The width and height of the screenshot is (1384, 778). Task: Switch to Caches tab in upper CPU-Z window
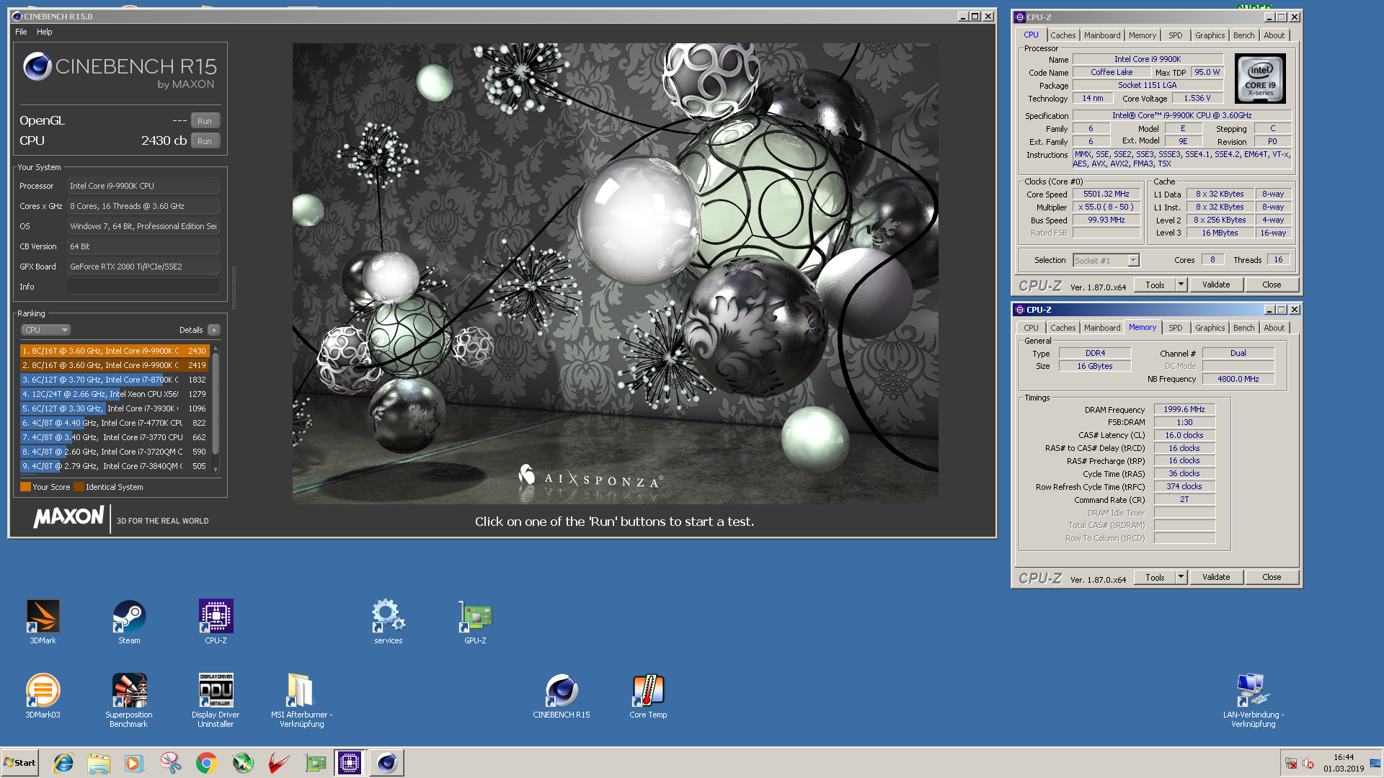coord(1063,35)
